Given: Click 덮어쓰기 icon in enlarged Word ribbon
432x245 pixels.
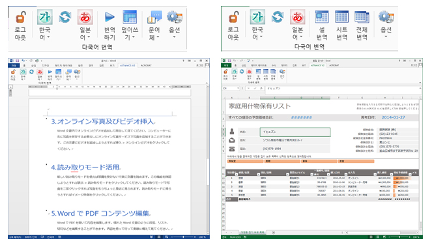Looking at the screenshot, I should (130, 17).
